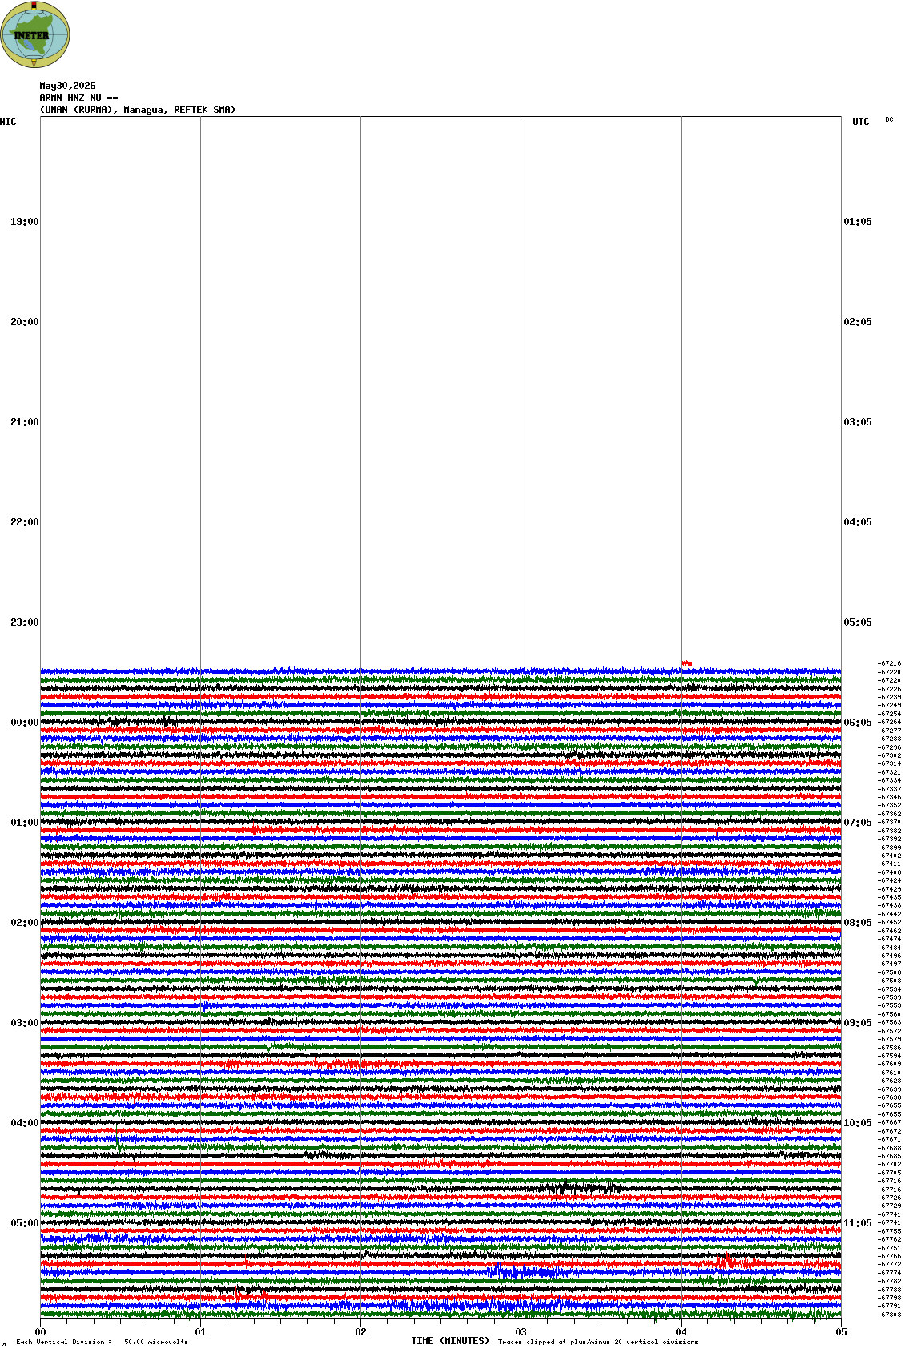Click the Traces clipped at plus/minus 20 note
This screenshot has width=905, height=1353.
(597, 1342)
